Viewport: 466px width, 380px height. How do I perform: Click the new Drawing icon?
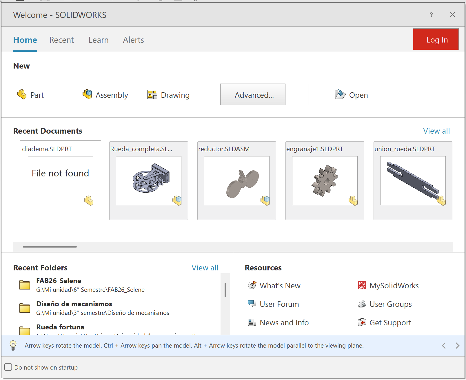tap(152, 95)
